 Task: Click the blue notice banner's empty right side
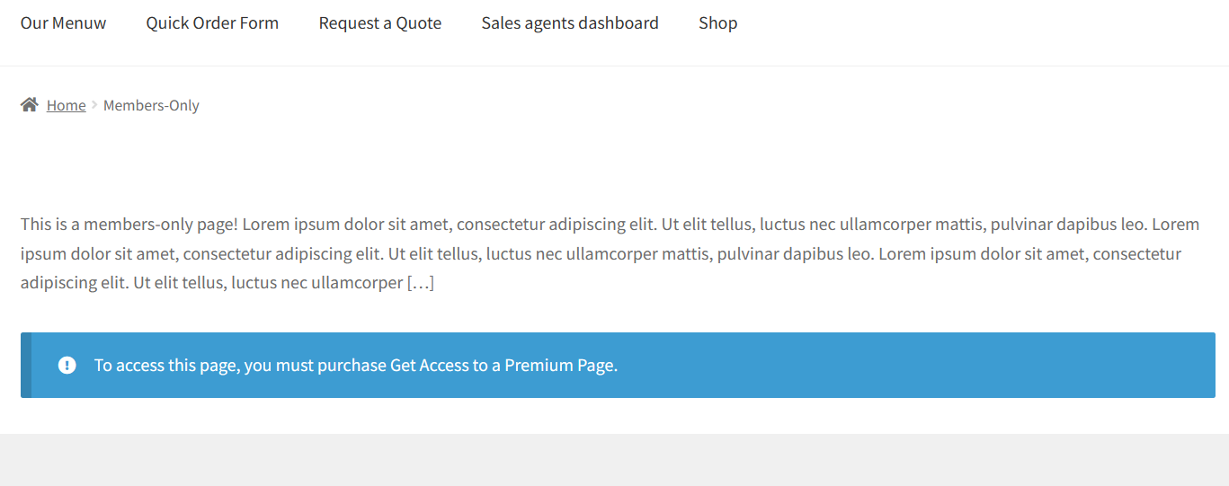(917, 366)
